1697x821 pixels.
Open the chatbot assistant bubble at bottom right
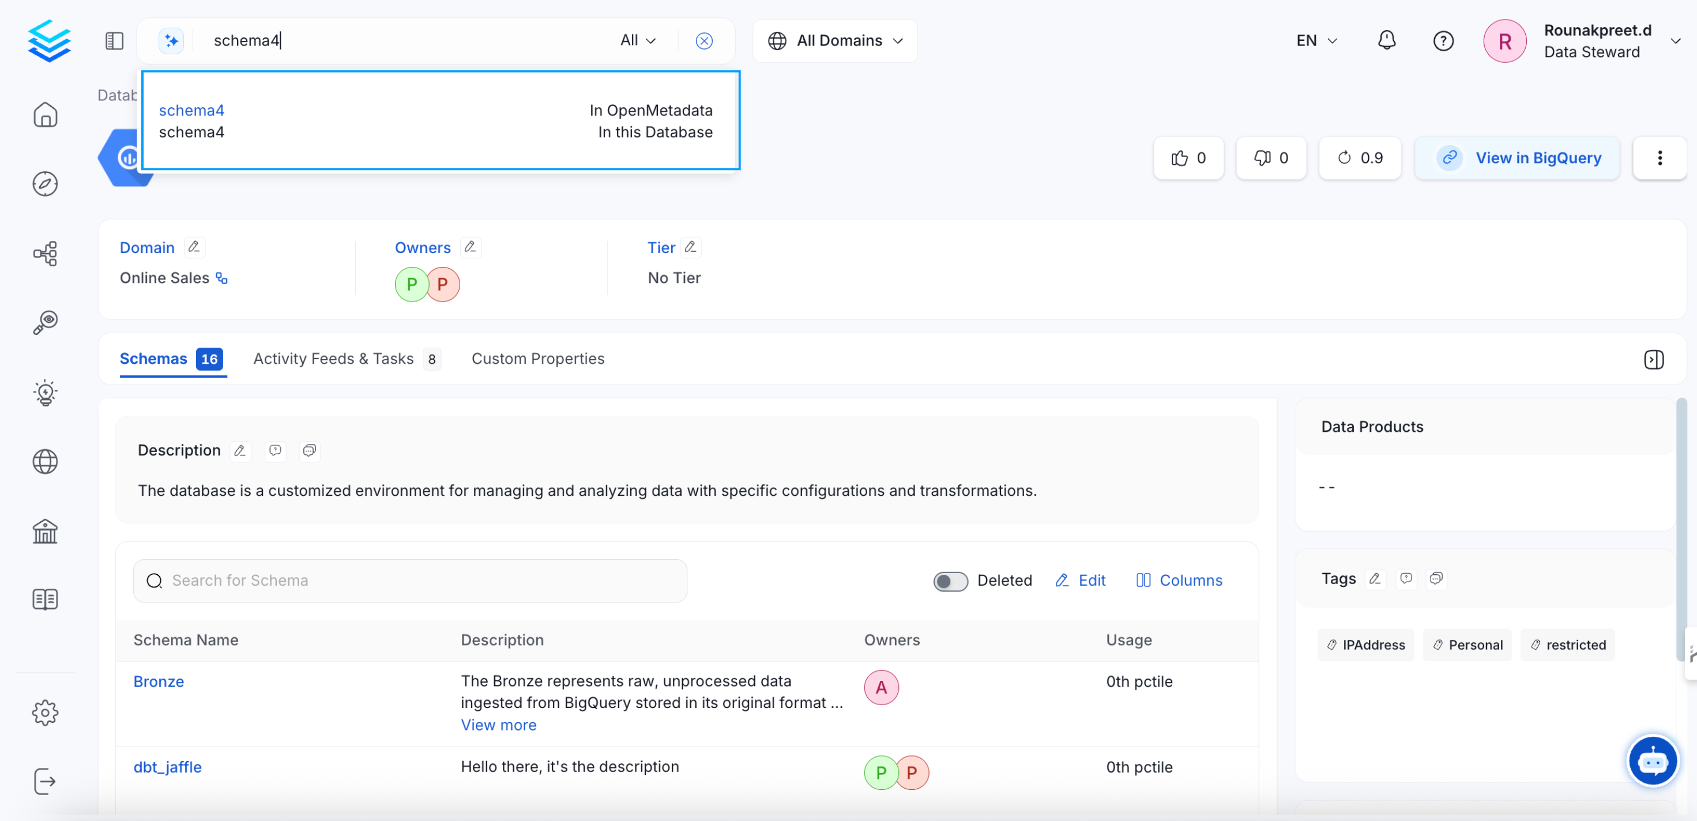coord(1654,761)
